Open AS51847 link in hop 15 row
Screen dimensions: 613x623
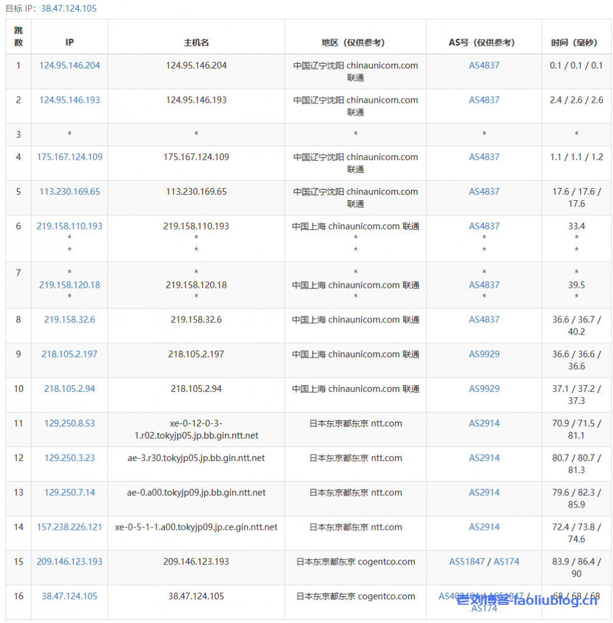(467, 562)
